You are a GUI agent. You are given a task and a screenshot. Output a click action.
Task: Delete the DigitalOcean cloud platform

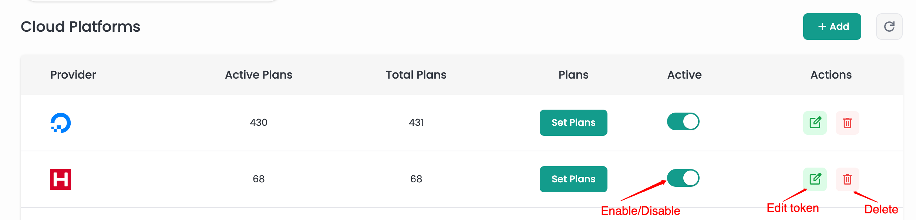pos(847,123)
